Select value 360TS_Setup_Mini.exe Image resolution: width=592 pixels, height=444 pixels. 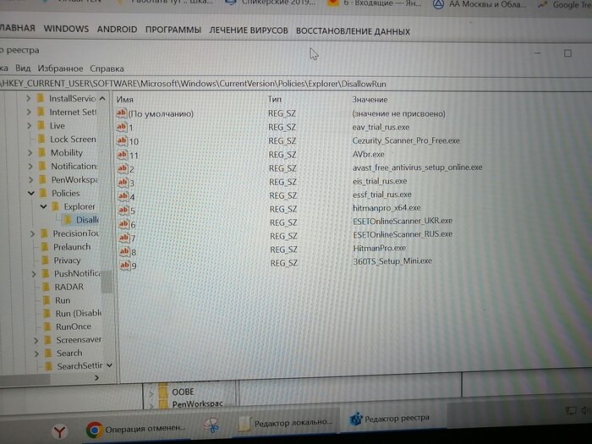392,260
